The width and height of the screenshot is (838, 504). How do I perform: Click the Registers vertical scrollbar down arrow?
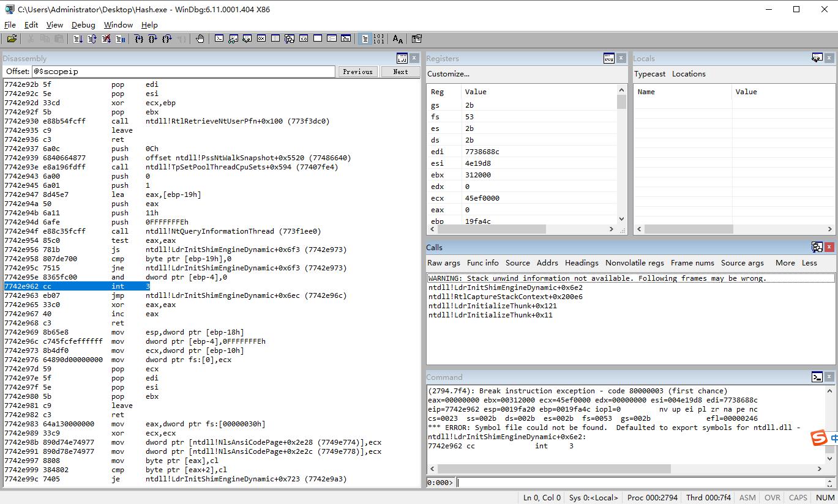tap(621, 218)
